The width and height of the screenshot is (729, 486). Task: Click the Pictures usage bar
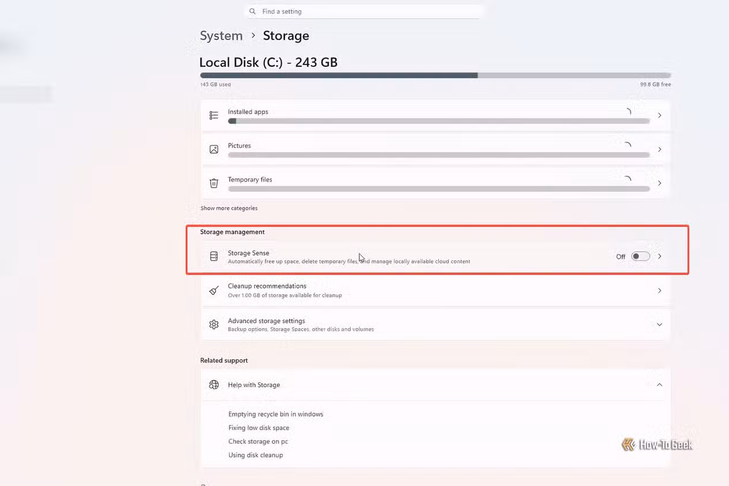point(439,155)
